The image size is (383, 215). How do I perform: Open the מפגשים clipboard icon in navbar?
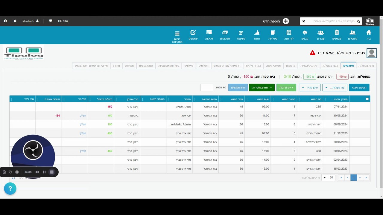click(337, 33)
